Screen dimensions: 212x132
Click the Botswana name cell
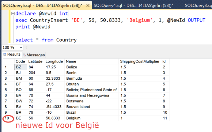91,101
